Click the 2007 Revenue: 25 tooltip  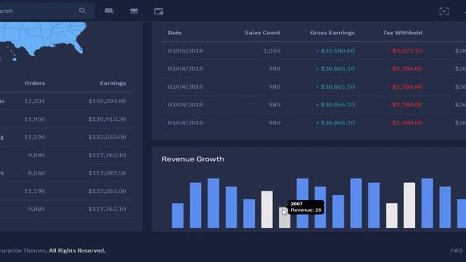click(x=306, y=207)
